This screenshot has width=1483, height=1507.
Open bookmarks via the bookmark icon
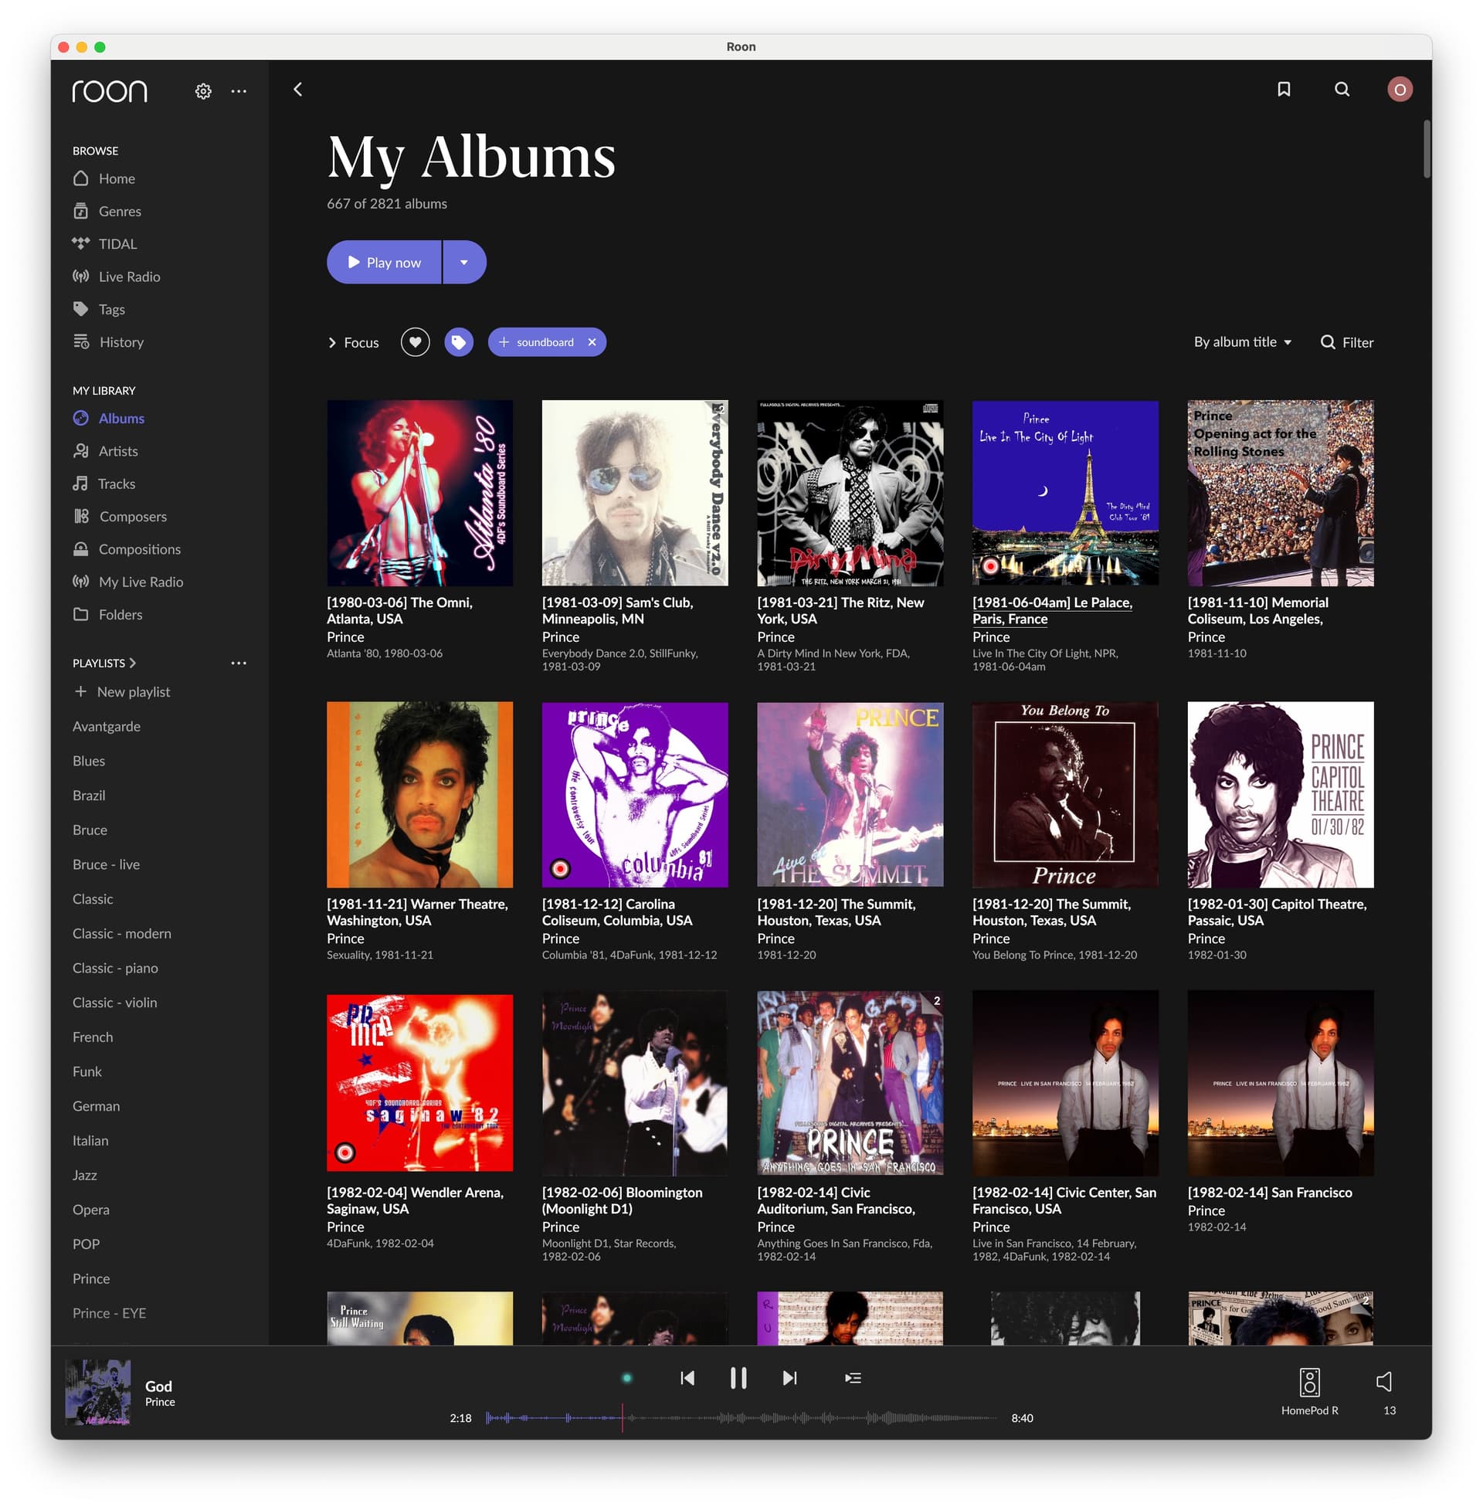1284,90
